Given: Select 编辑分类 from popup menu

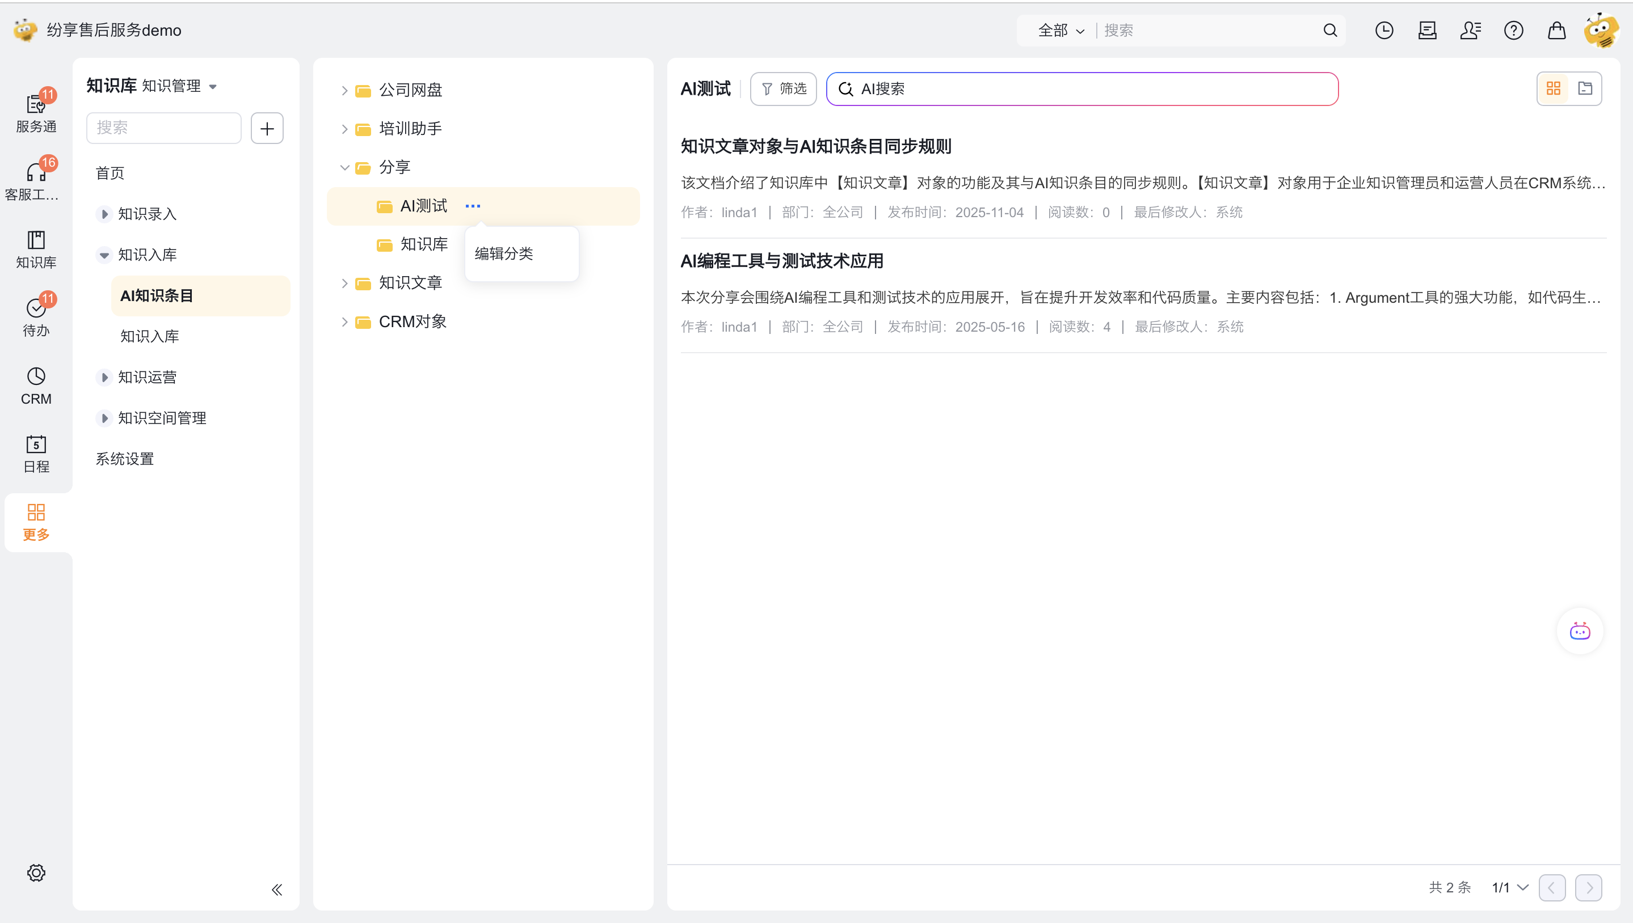Looking at the screenshot, I should coord(504,253).
